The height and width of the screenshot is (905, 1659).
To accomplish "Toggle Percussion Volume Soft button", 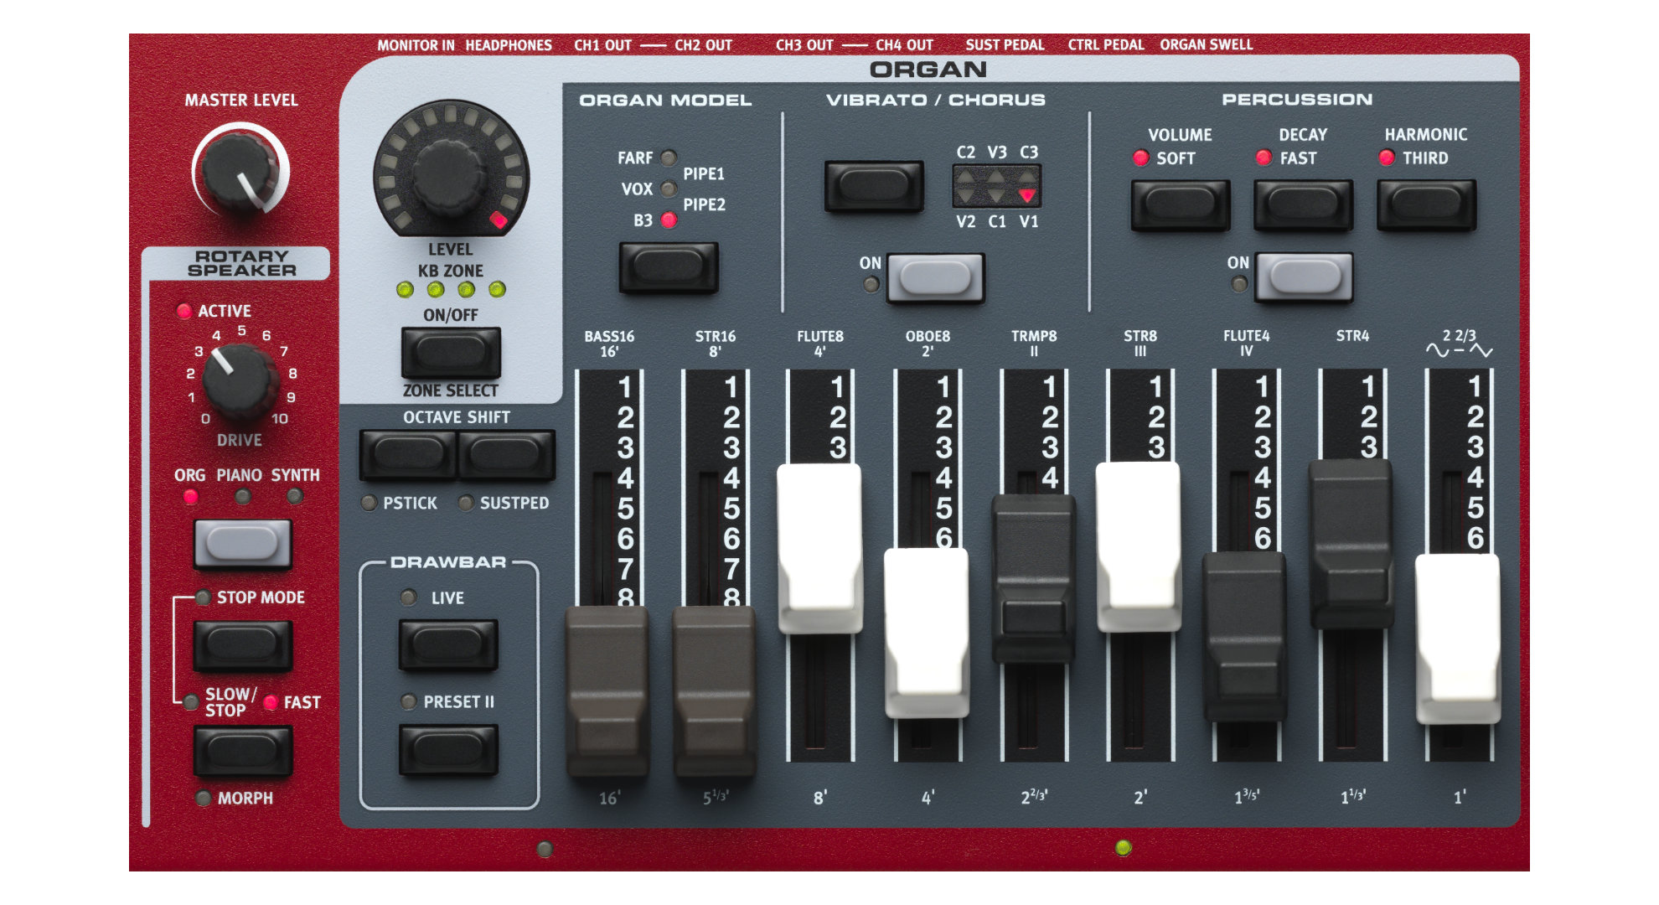I will pyautogui.click(x=1181, y=204).
